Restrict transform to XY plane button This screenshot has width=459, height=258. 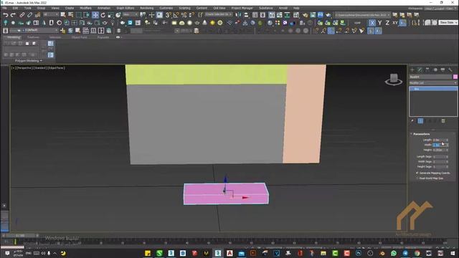[x=395, y=22]
